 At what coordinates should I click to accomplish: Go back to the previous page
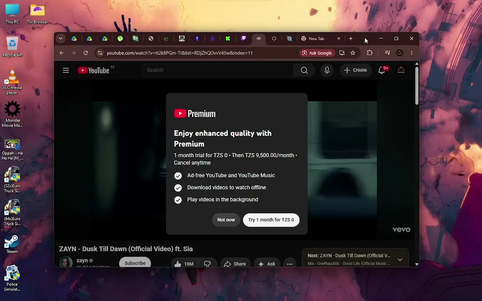click(x=62, y=53)
